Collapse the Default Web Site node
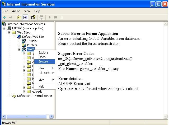Image resolution: width=169 pixels, height=125 pixels. point(14,37)
